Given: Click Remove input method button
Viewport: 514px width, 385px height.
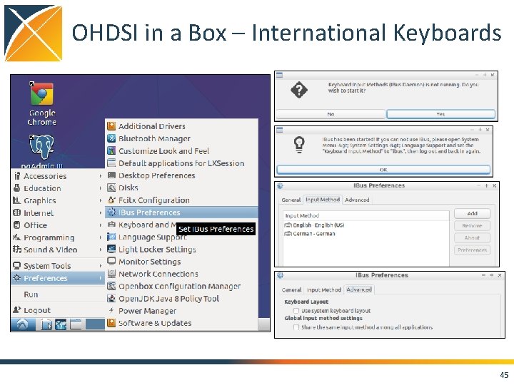Looking at the screenshot, I should click(x=472, y=225).
